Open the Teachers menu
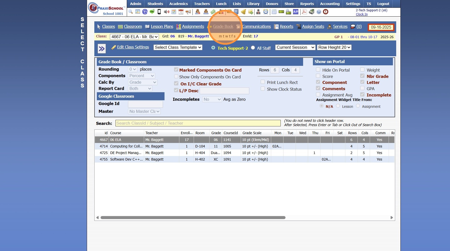Screen dimensions: 450x251 pos(202,4)
